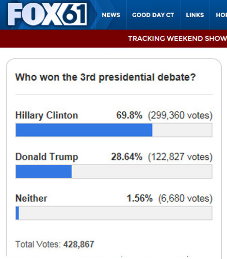Click the FOX61 logo
This screenshot has height=259, width=227.
tap(48, 14)
